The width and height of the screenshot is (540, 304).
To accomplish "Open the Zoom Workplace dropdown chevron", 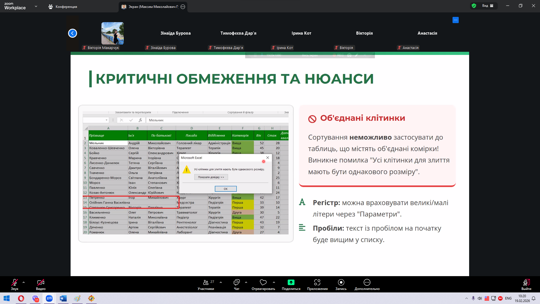I will (x=36, y=6).
